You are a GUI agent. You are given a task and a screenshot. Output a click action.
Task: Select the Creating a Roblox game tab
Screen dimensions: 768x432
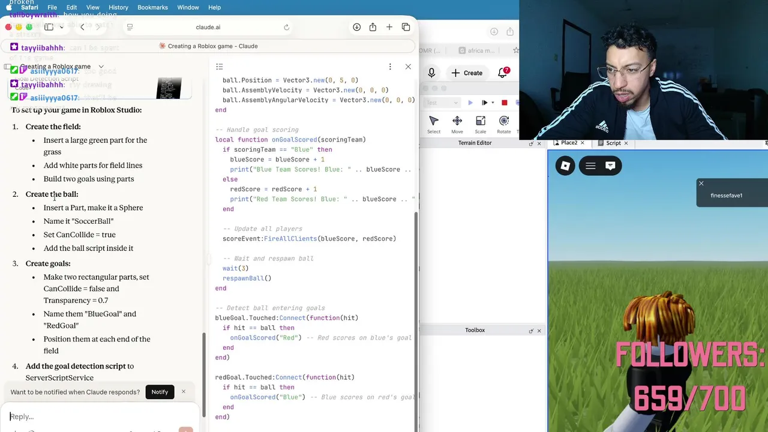tap(208, 46)
